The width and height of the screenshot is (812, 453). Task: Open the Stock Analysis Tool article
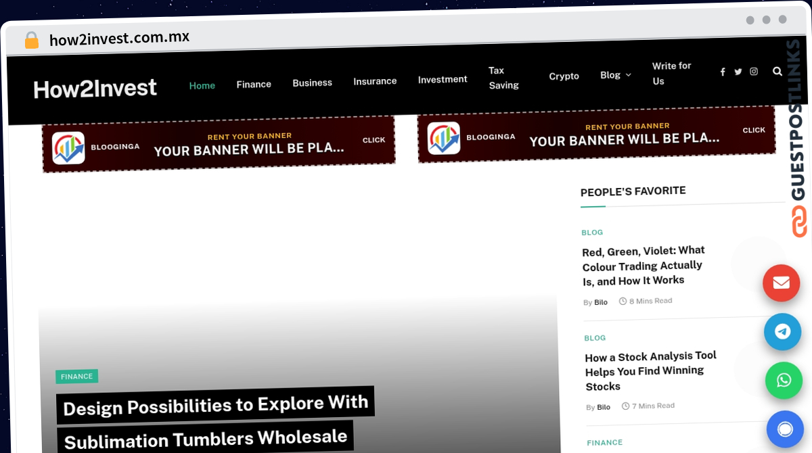(651, 371)
